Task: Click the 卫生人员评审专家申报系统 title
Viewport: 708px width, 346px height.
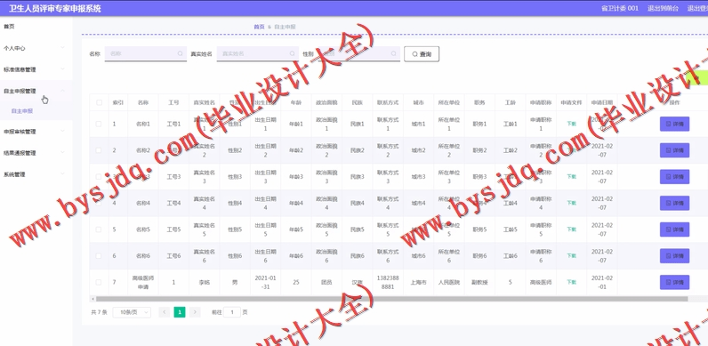Action: [55, 9]
